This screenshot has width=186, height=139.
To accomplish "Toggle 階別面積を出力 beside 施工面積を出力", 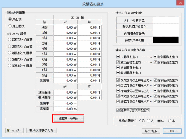I will (155, 62).
